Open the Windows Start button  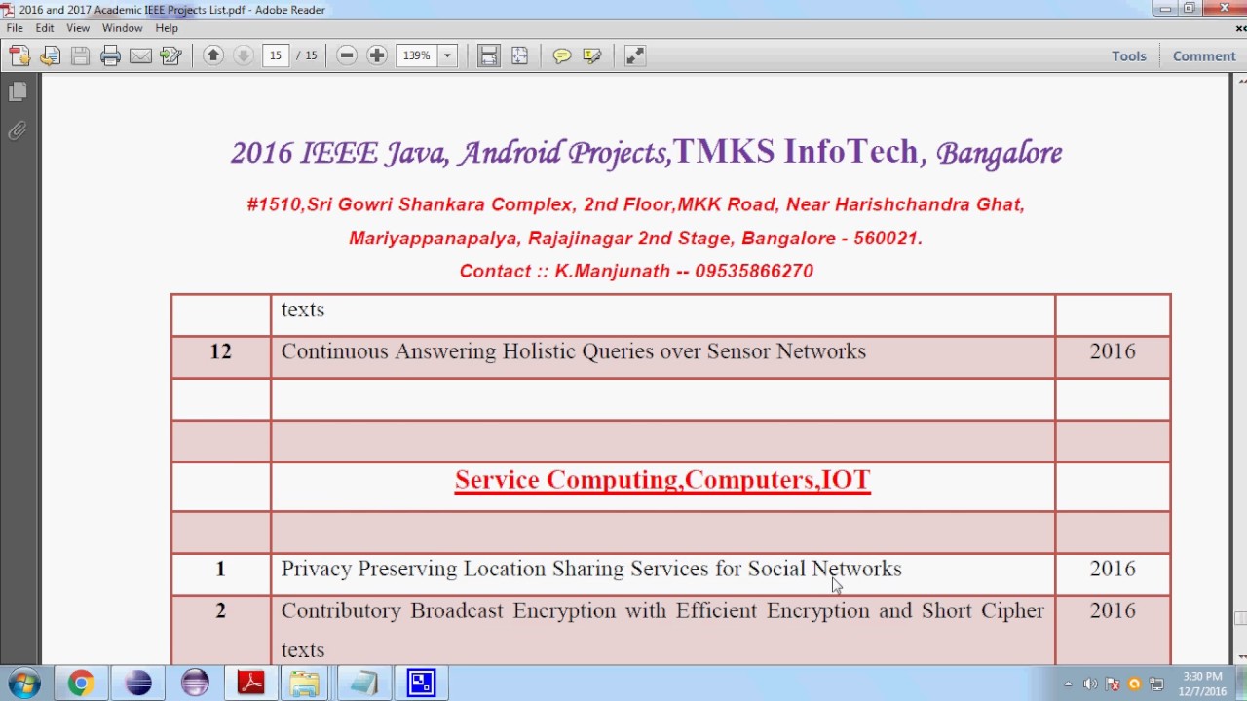tap(24, 683)
